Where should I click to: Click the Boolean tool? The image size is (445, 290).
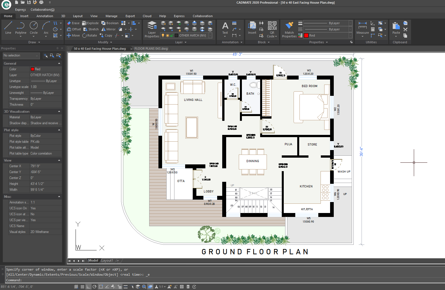110,23
